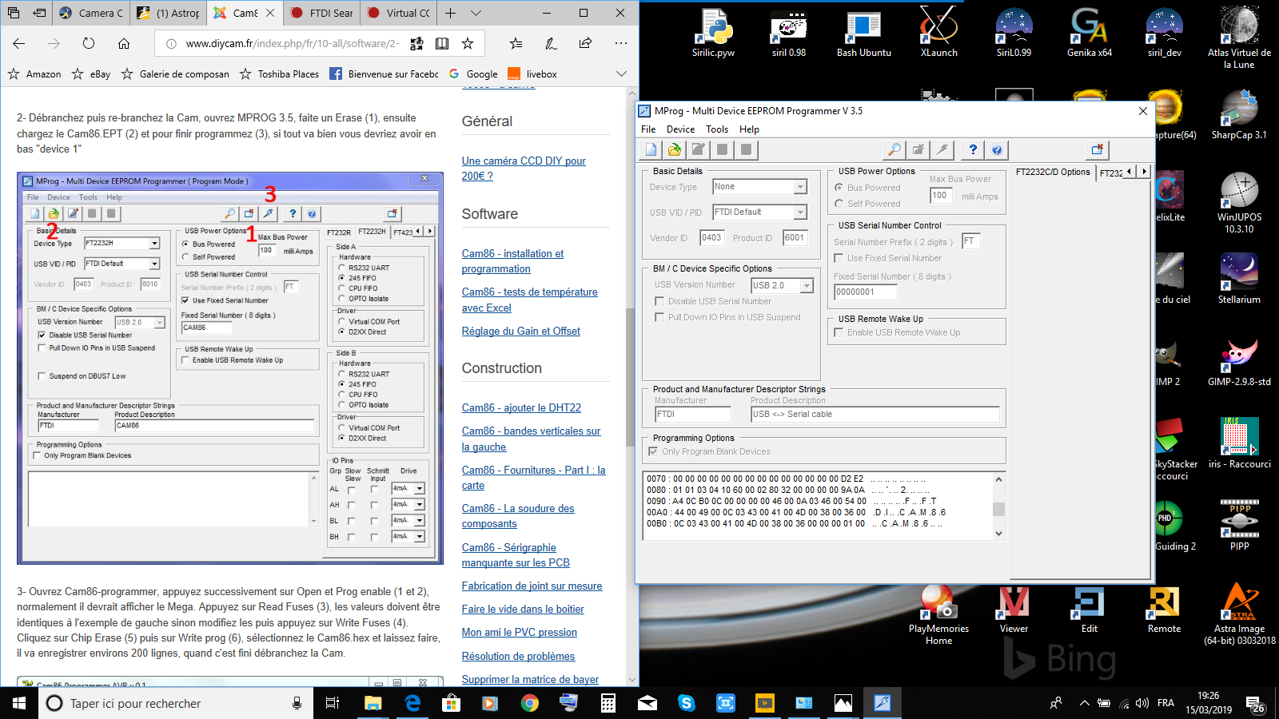The image size is (1279, 719).
Task: Click the translate icon in address bar
Action: point(416,43)
